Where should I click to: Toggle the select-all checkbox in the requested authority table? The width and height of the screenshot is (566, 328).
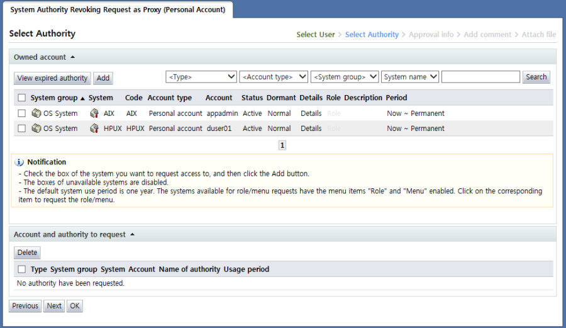22,269
